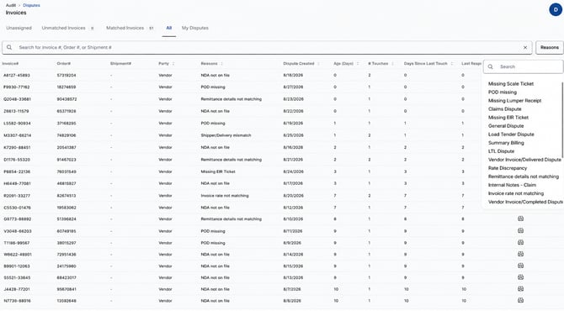Open action icon for invoice N7739-88016
This screenshot has width=564, height=311.
[x=520, y=300]
